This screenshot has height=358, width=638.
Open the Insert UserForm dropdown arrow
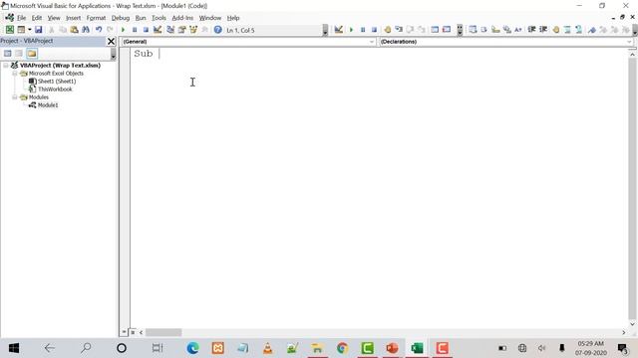[29, 30]
